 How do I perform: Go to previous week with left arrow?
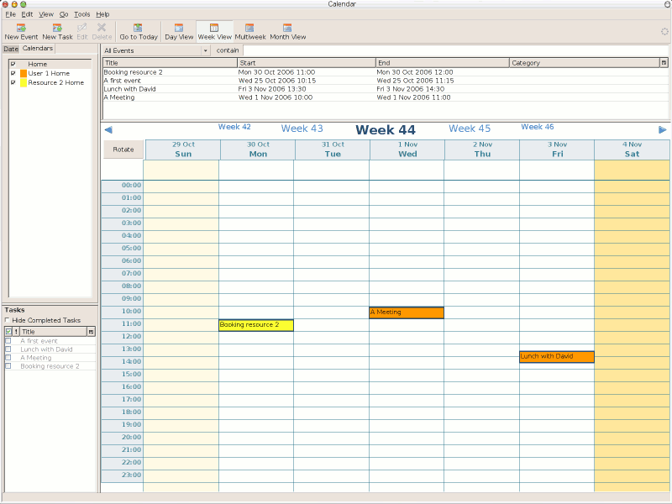pos(108,129)
